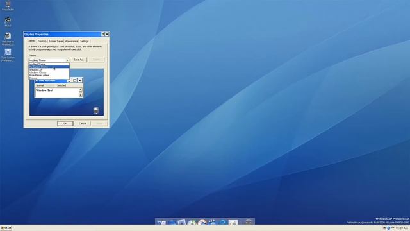Switch to the Settings tab
The width and height of the screenshot is (410, 231).
click(x=84, y=41)
